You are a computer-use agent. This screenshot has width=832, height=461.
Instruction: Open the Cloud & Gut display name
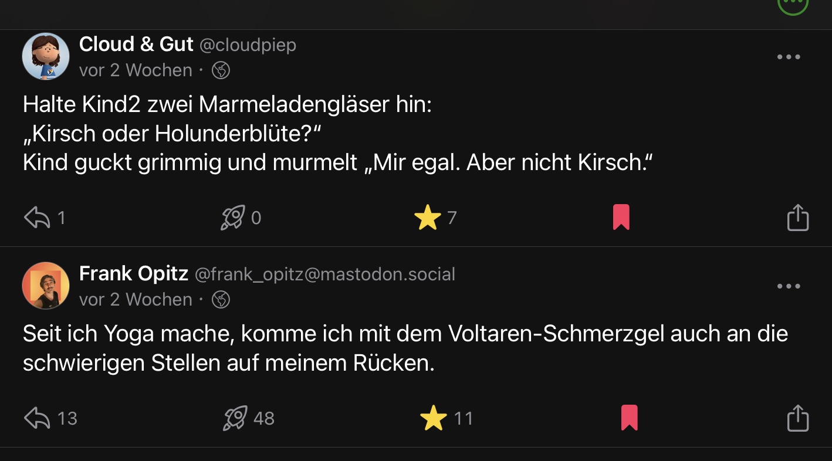pyautogui.click(x=136, y=44)
